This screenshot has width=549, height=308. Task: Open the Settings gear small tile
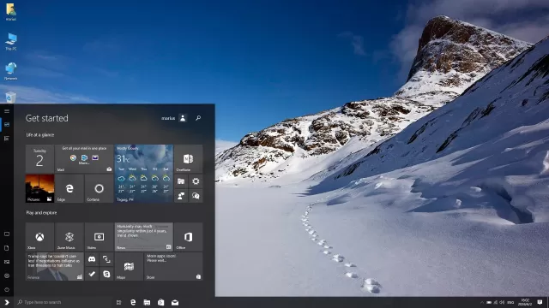point(196,181)
